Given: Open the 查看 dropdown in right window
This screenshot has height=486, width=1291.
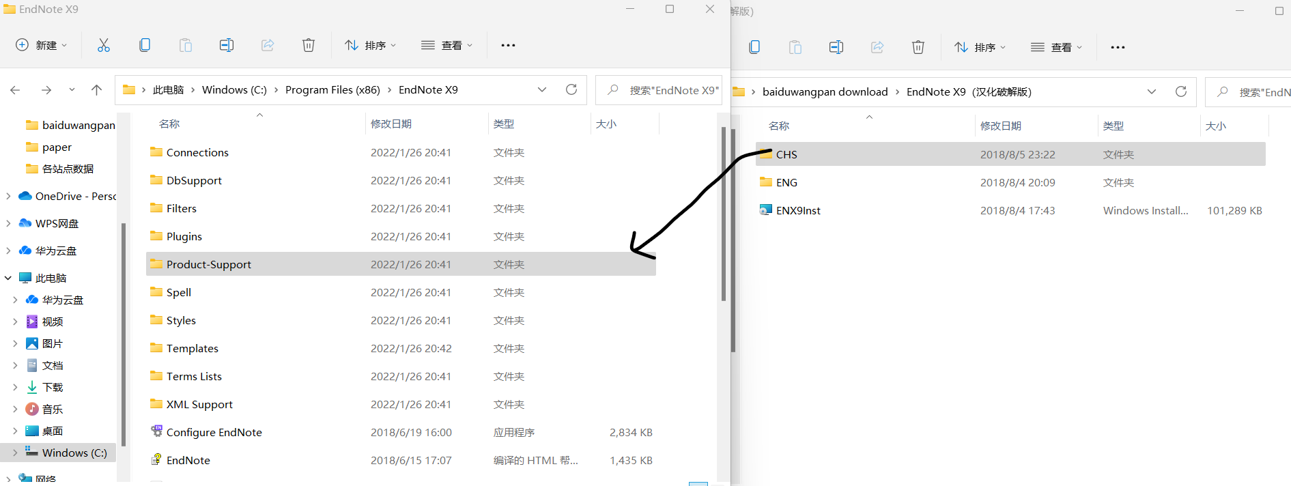Looking at the screenshot, I should point(1056,47).
